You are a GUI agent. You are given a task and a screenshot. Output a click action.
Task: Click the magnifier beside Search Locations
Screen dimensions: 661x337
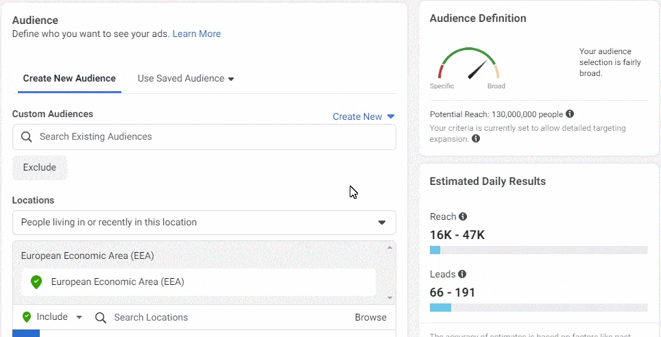pyautogui.click(x=100, y=318)
